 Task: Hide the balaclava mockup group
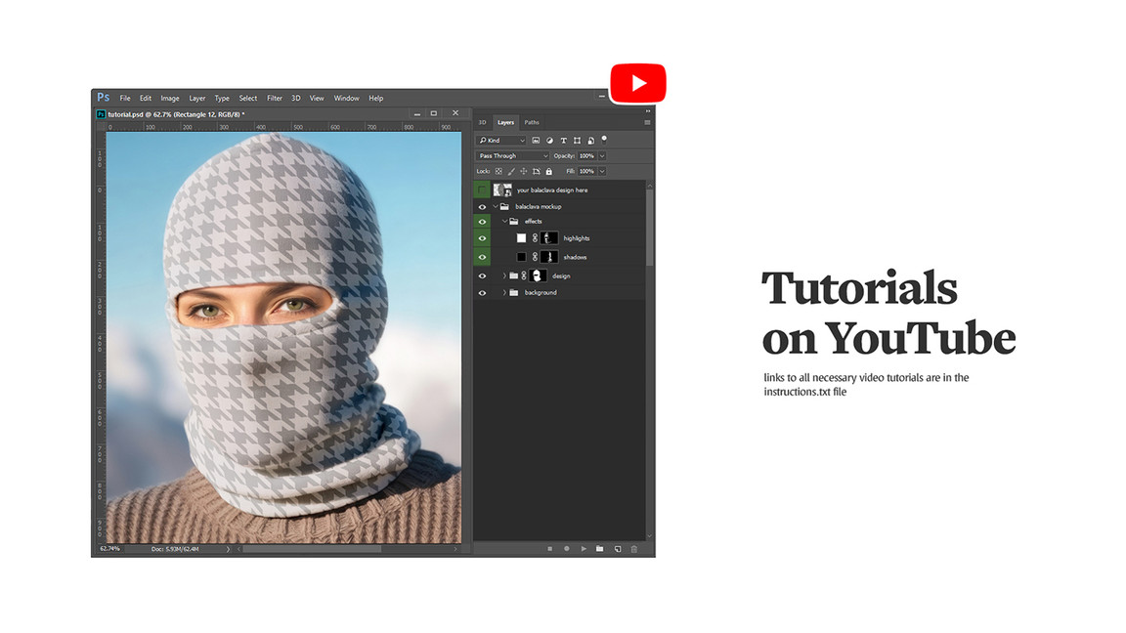pos(483,207)
